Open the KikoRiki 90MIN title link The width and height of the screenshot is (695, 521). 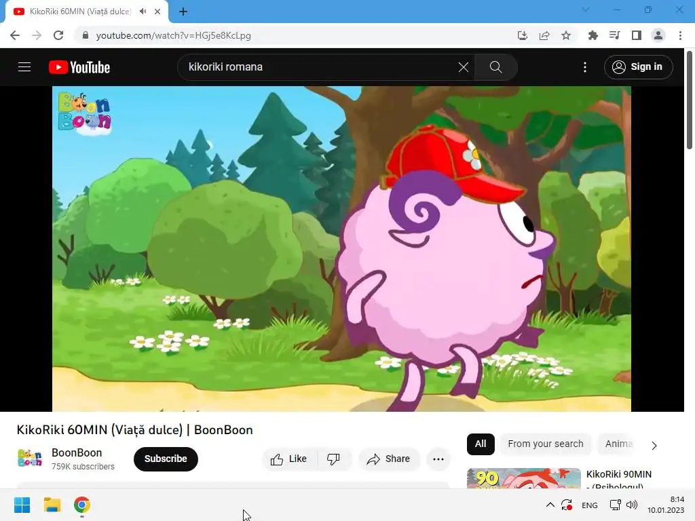[x=619, y=480]
